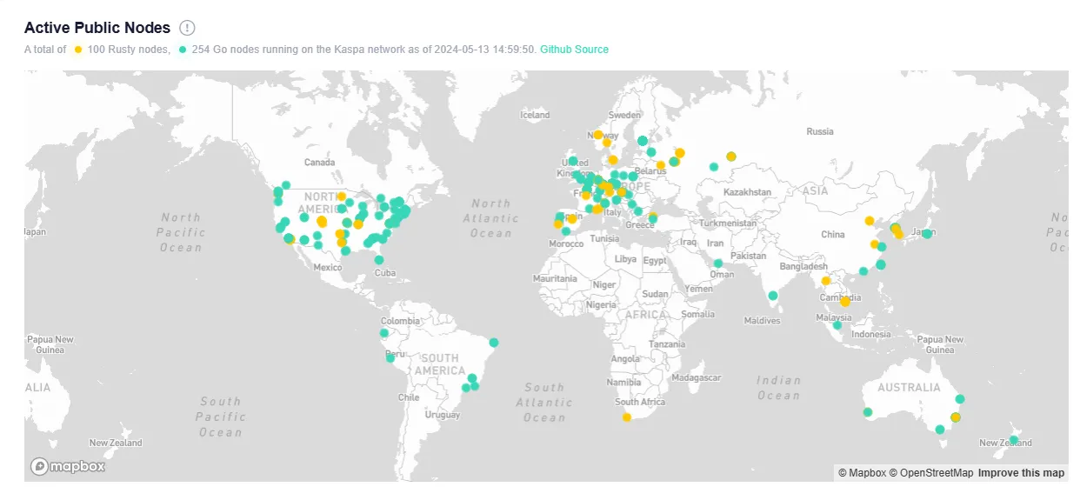Select the green node near Morocco's coast
Image resolution: width=1080 pixels, height=500 pixels.
pos(566,231)
